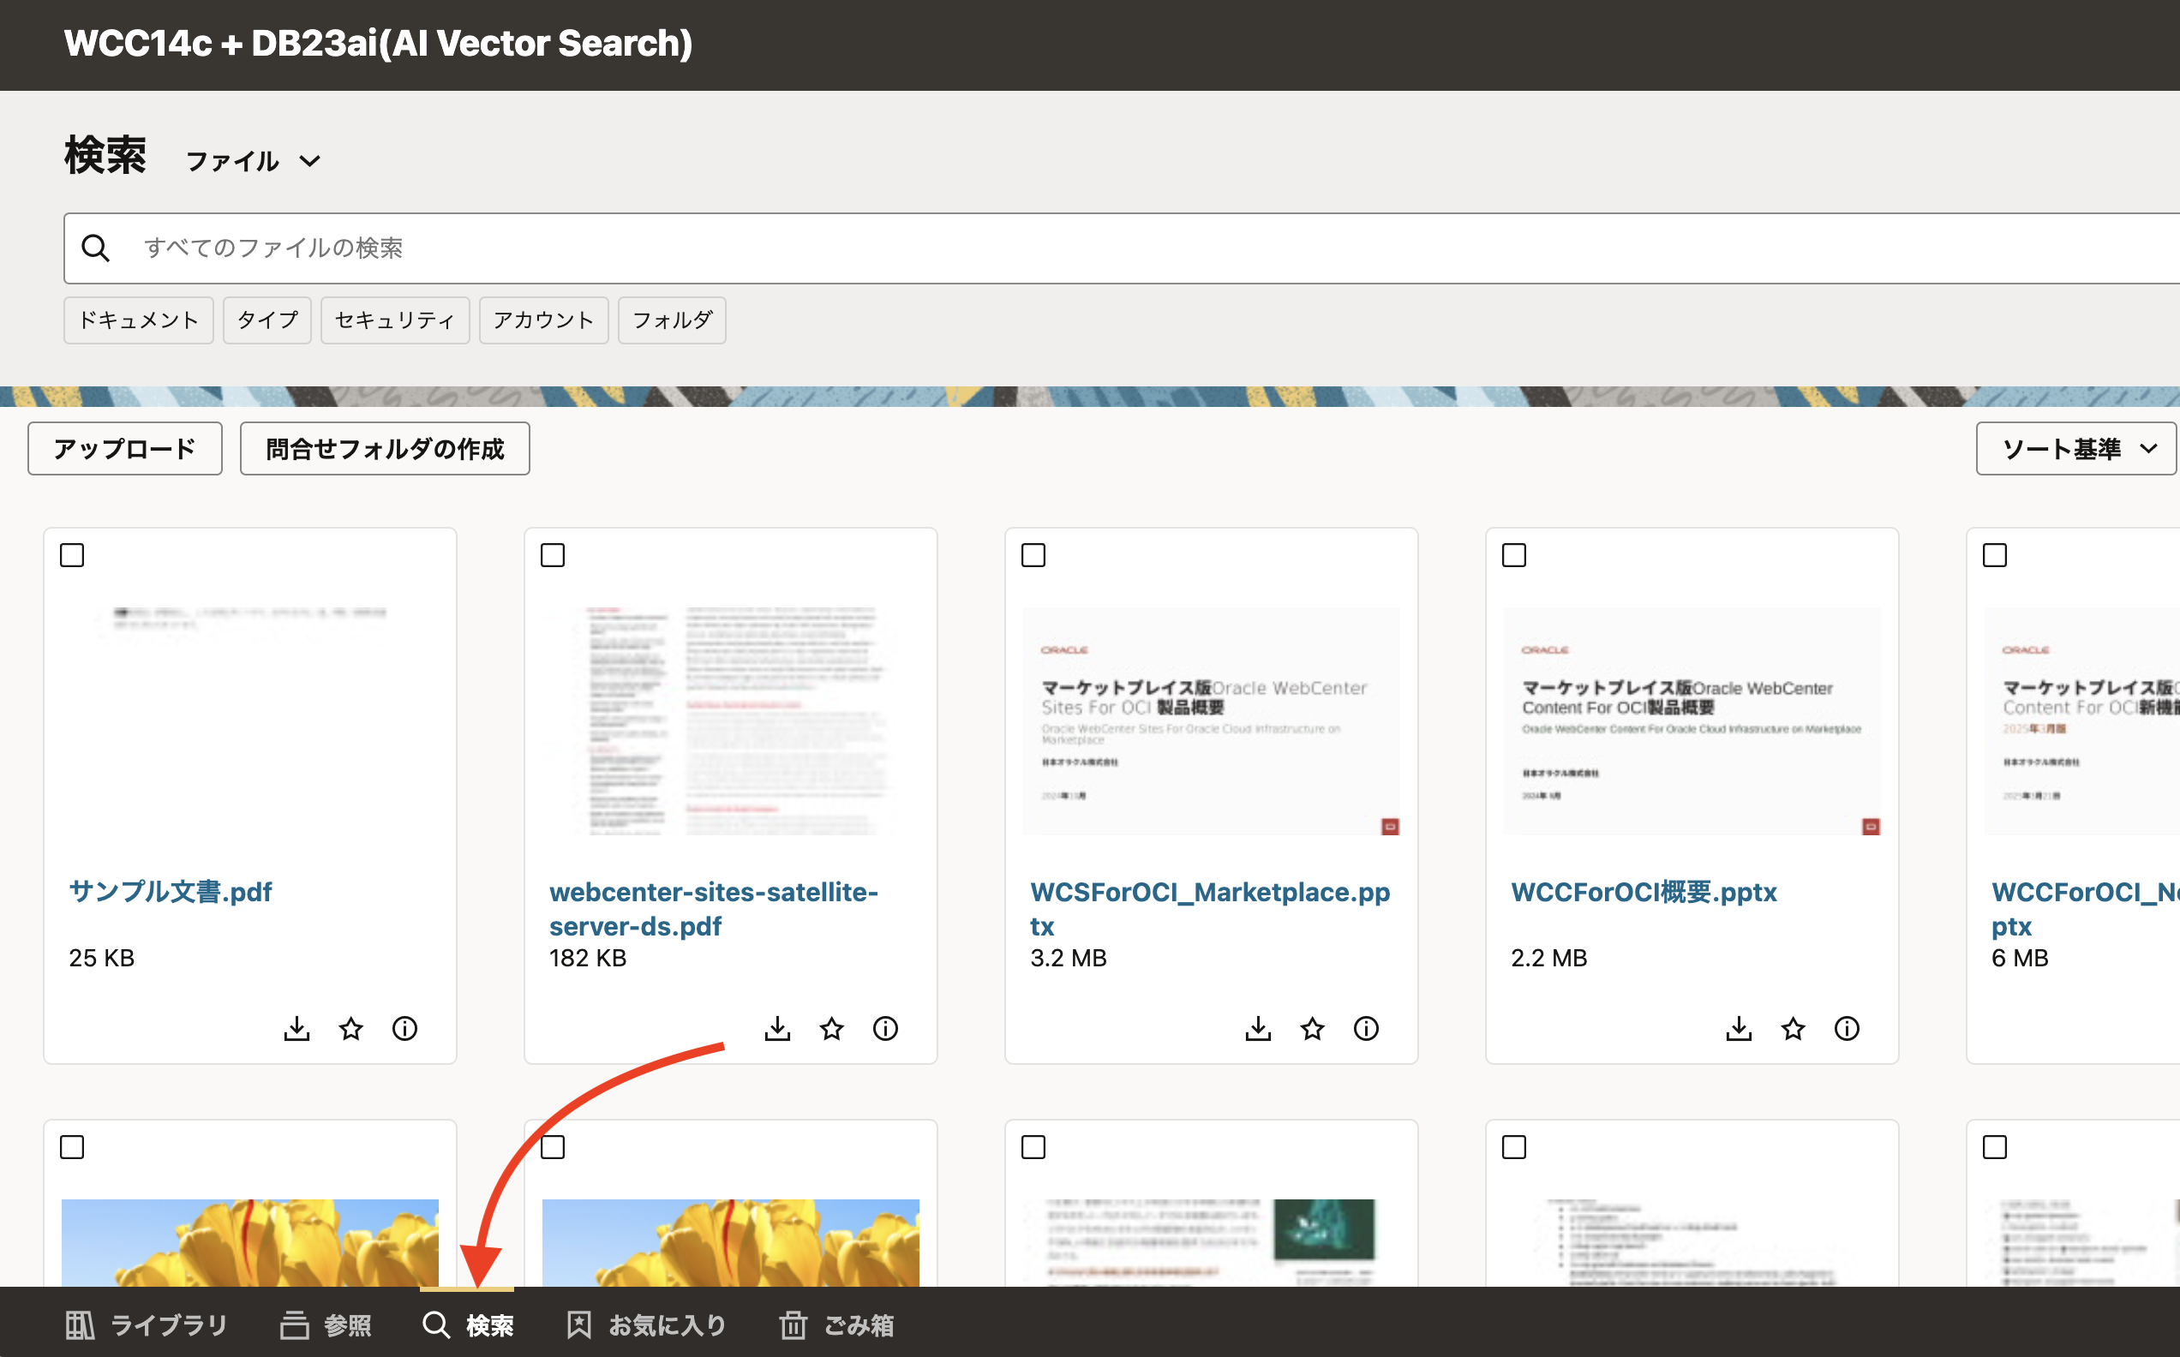
Task: Download WCSForOCI_Marketplace.pptx via download icon
Action: pos(1257,1029)
